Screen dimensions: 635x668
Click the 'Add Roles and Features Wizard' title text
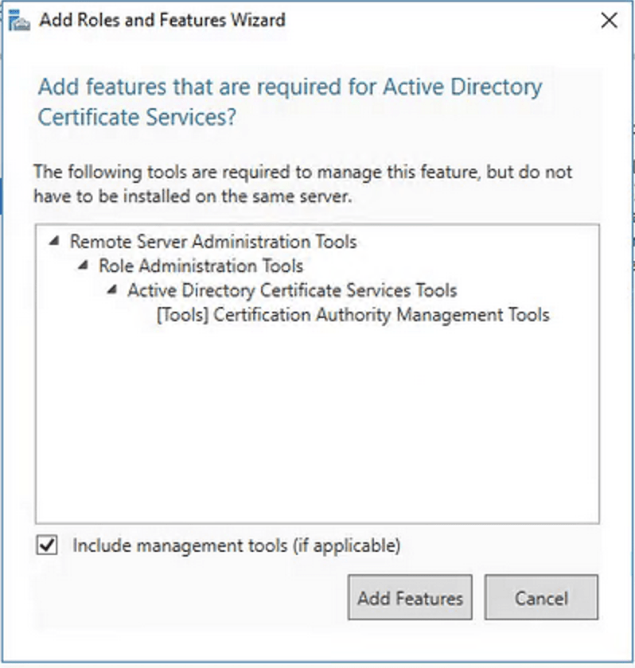[162, 21]
